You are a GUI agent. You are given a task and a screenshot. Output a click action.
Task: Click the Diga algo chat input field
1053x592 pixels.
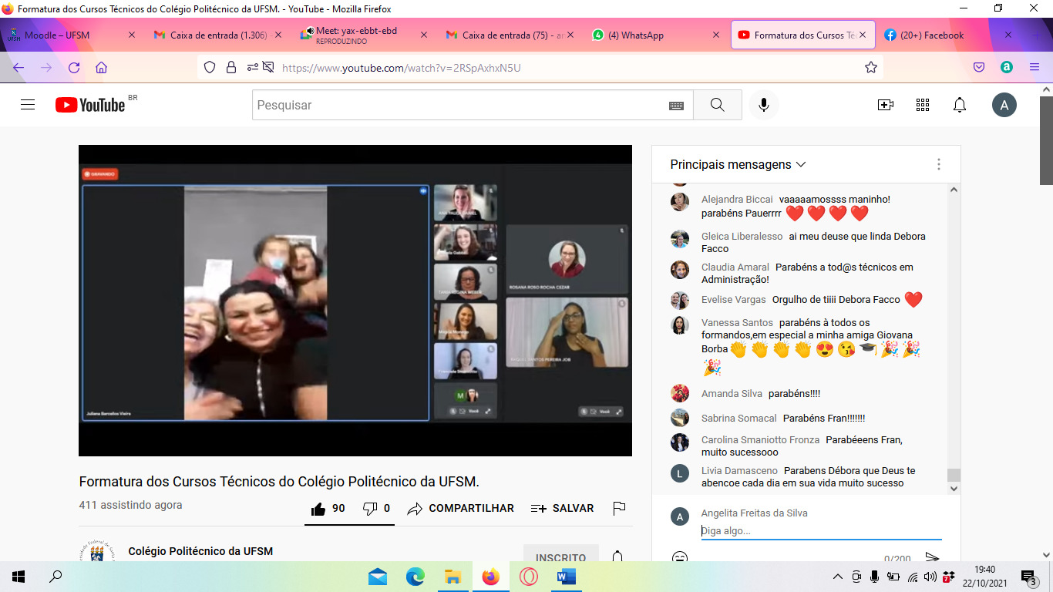[x=820, y=530]
